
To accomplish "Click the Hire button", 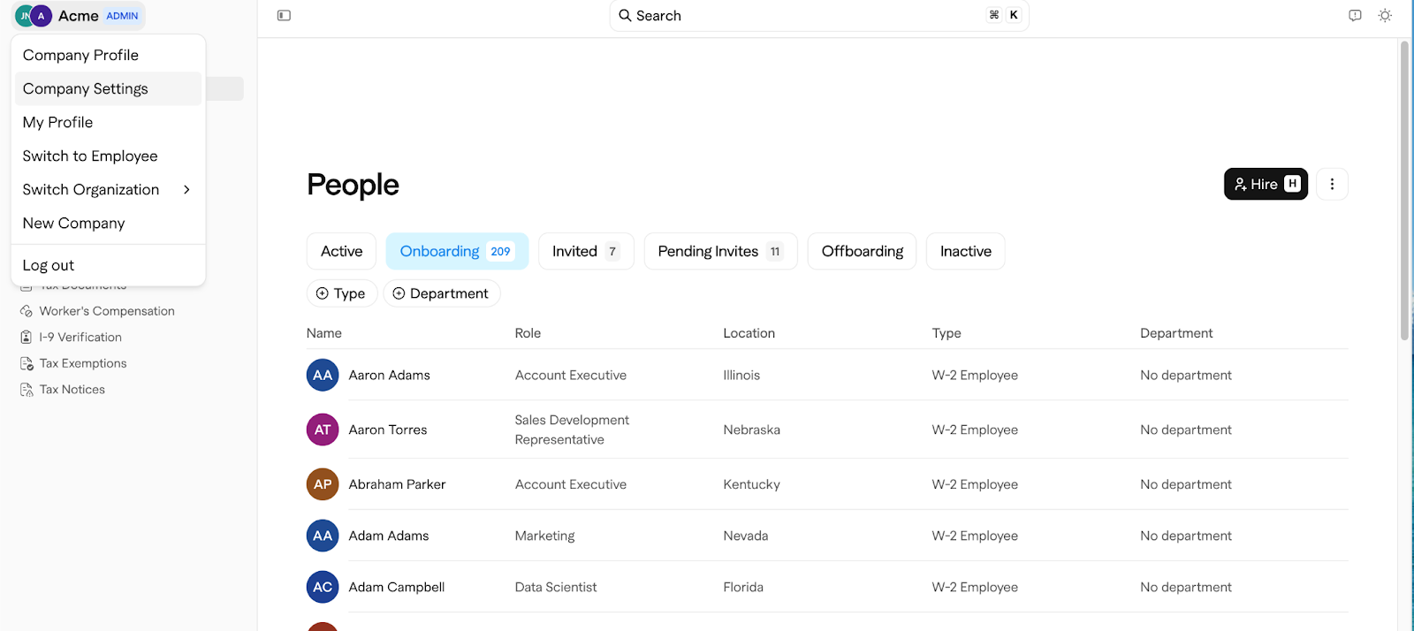I will [x=1266, y=184].
